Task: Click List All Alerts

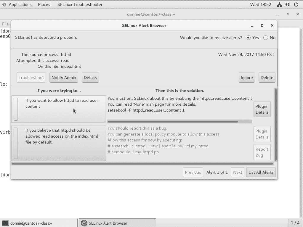Action: coord(261,172)
